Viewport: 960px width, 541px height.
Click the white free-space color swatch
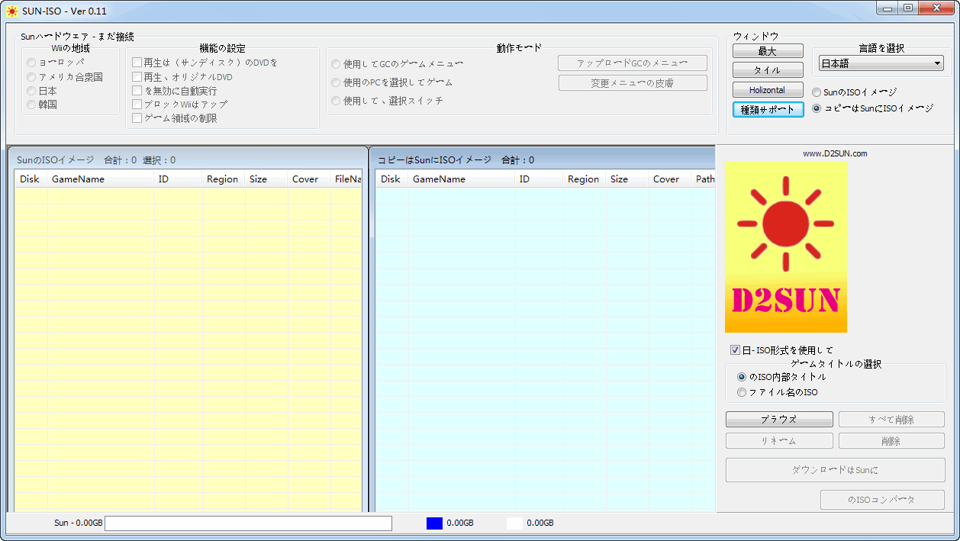514,523
